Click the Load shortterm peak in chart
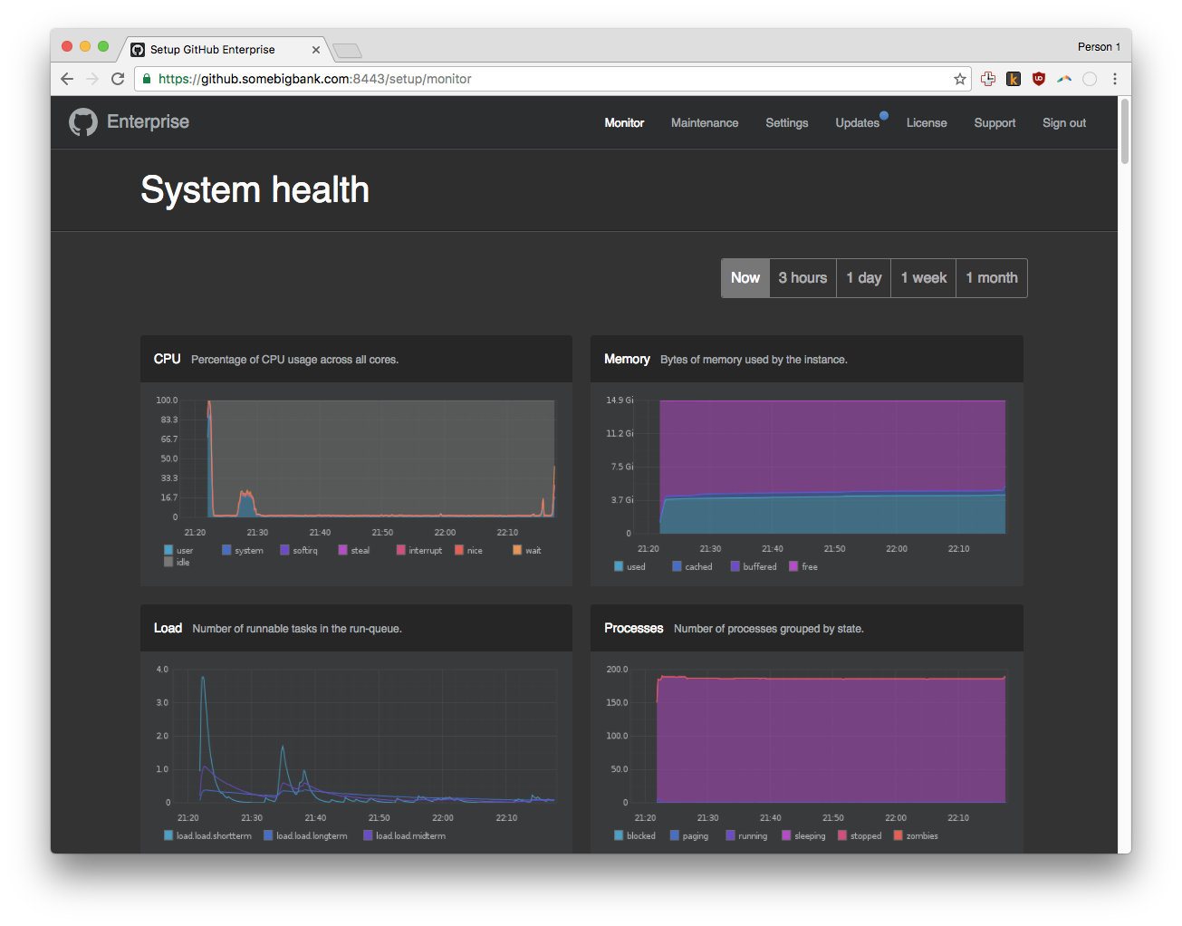Screen dimensions: 1182x926 point(203,680)
